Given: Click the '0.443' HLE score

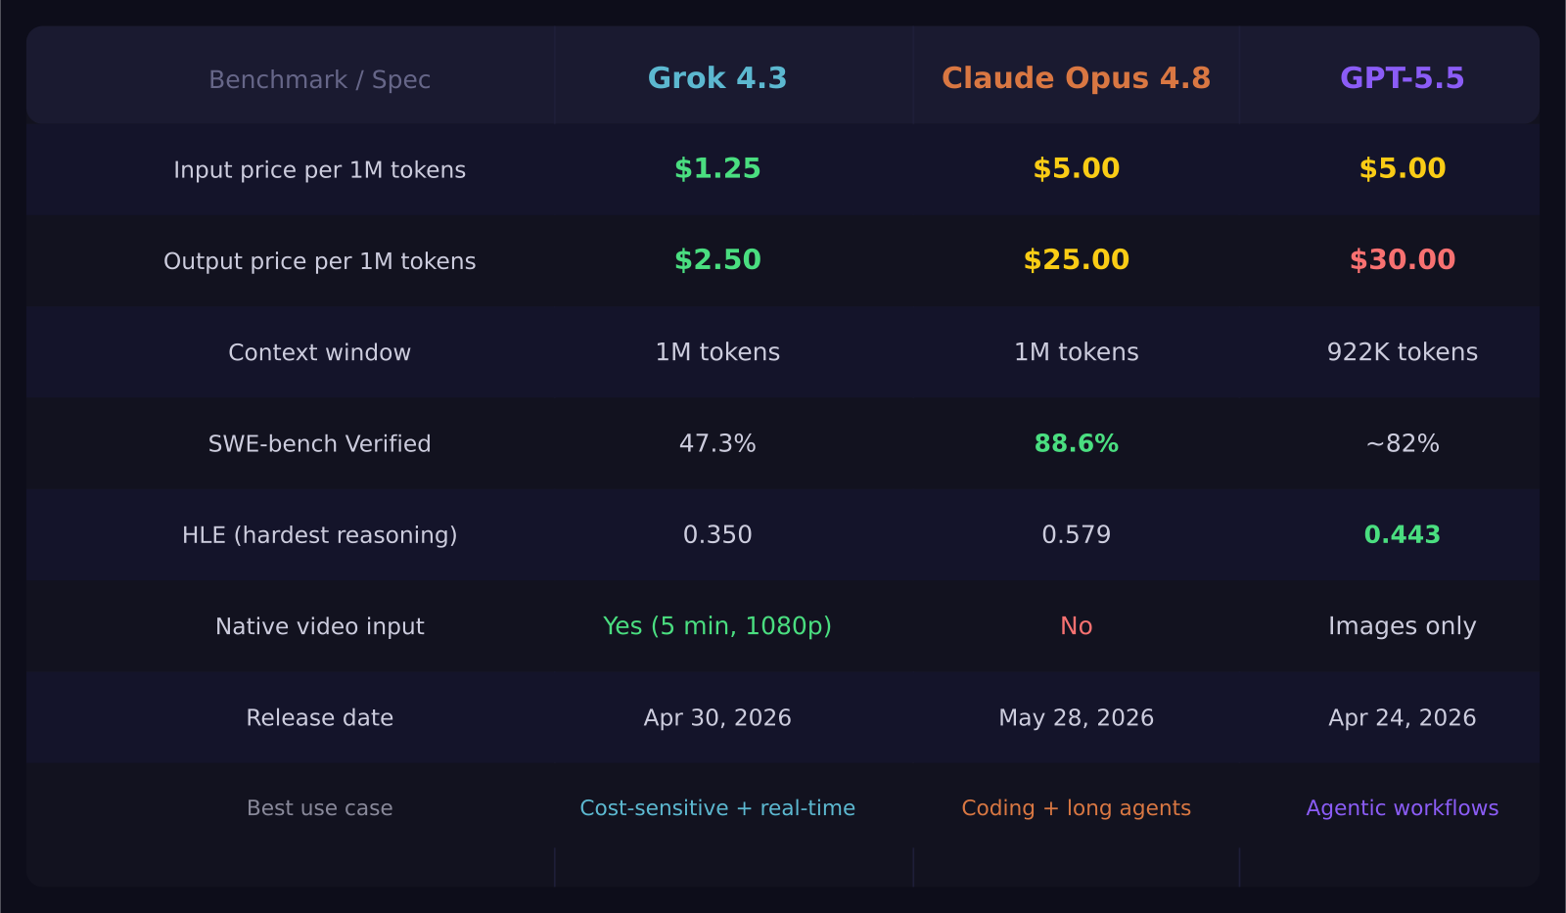Looking at the screenshot, I should (x=1402, y=535).
